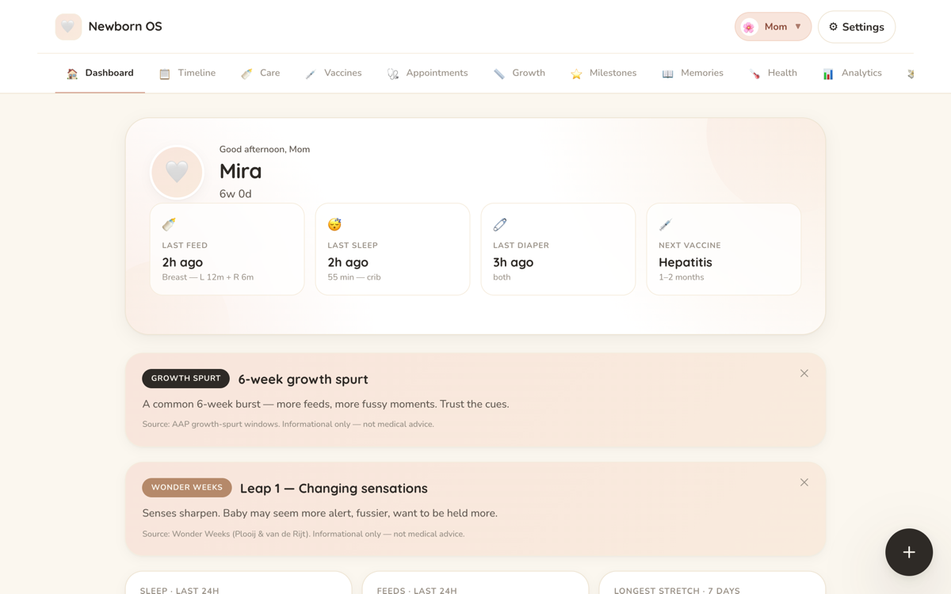Click Mira's heart avatar
This screenshot has width=951, height=594.
coord(177,172)
